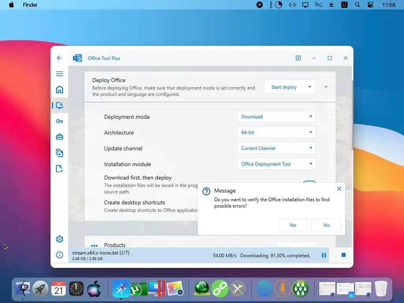This screenshot has width=404, height=303.
Task: Click the Start deploy button
Action: pyautogui.click(x=284, y=87)
